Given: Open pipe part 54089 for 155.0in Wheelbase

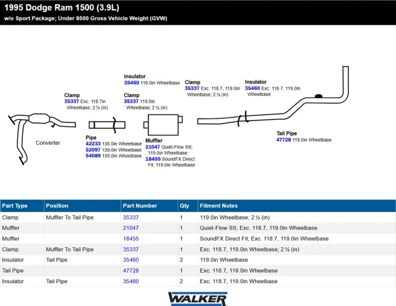Looking at the screenshot, I should click(93, 156).
